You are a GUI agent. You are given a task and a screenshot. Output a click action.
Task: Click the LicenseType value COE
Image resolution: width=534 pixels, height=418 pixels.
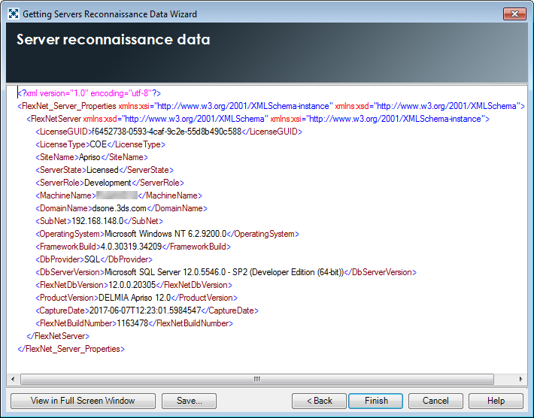tap(99, 144)
